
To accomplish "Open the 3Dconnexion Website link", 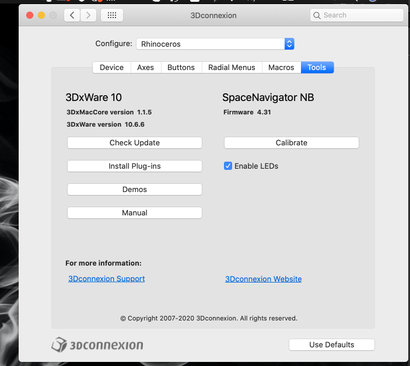I will pyautogui.click(x=263, y=279).
